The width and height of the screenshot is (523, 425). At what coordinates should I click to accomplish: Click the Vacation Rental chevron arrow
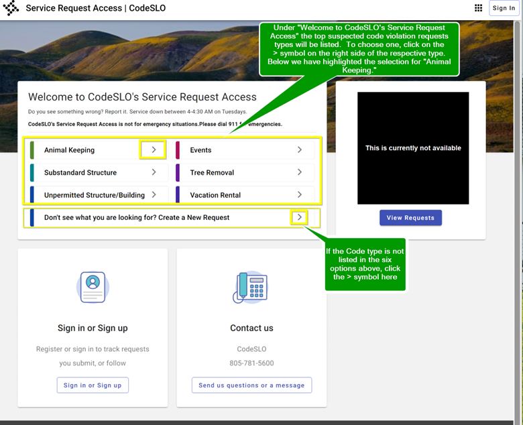click(x=300, y=195)
